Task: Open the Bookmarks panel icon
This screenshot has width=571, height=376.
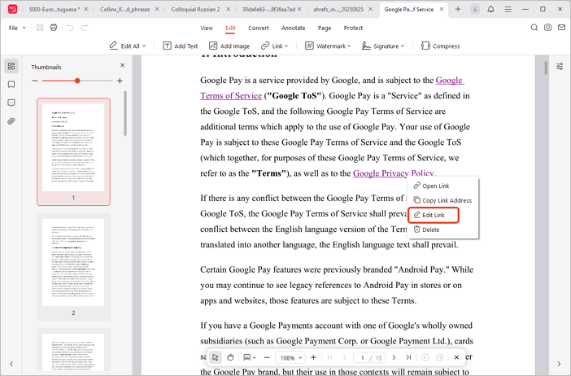Action: coord(11,85)
